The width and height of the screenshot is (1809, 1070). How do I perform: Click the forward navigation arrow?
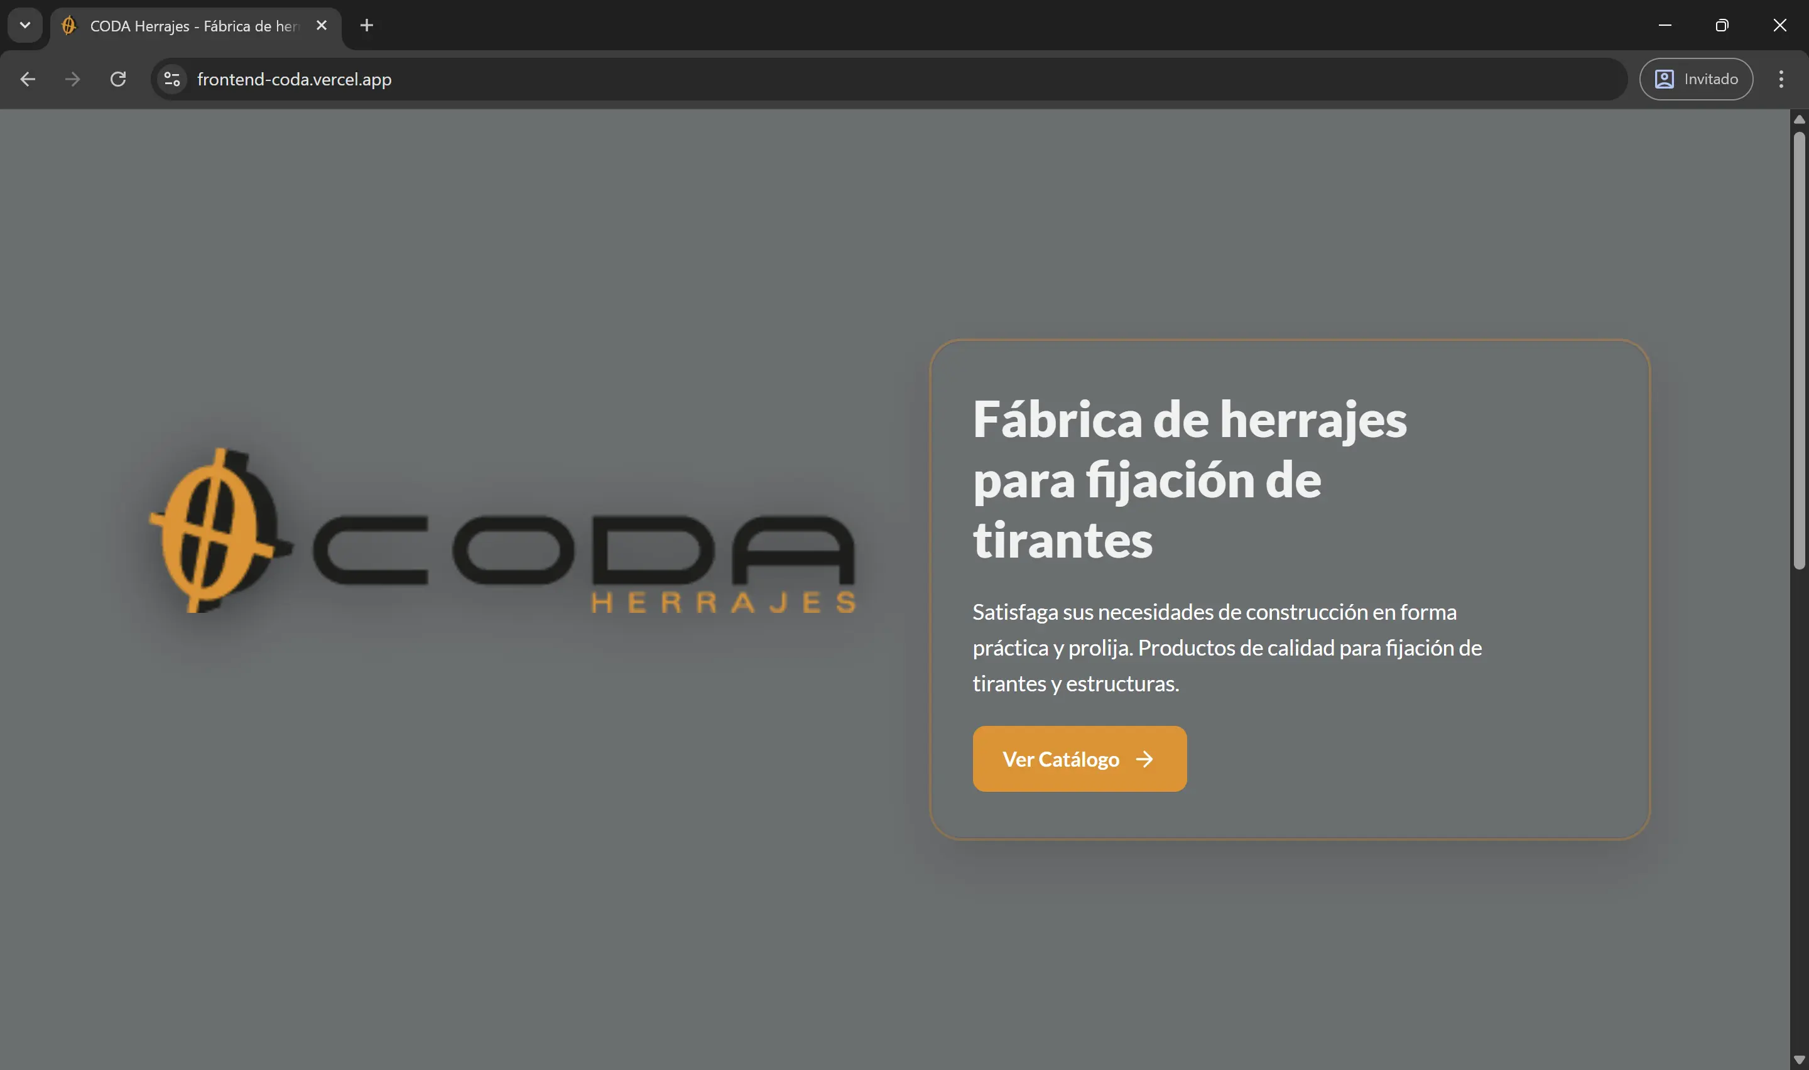coord(72,79)
